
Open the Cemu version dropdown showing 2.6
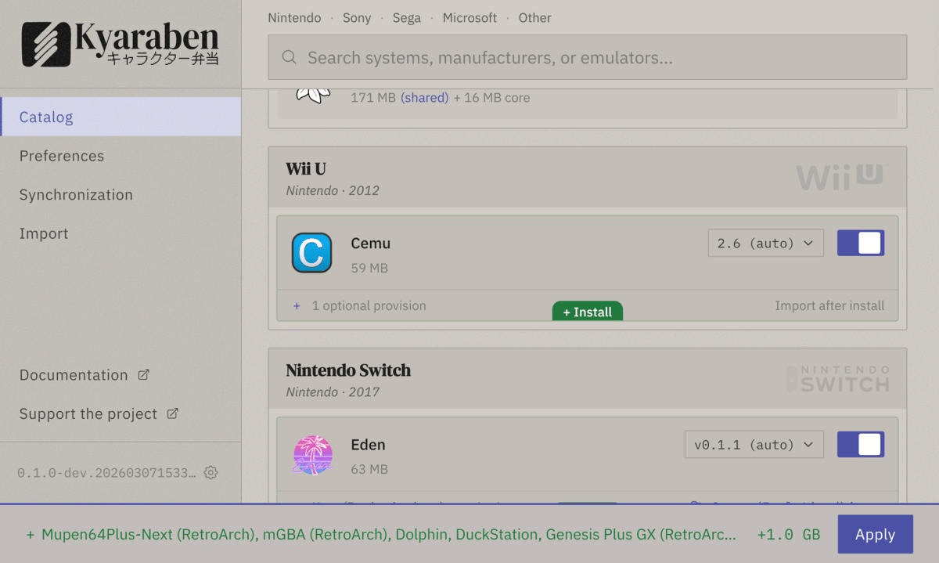[765, 243]
